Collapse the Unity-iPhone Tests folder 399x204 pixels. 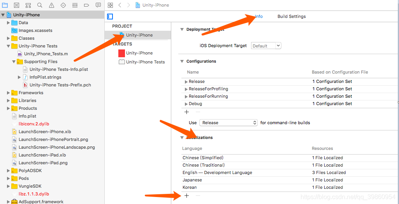9,46
